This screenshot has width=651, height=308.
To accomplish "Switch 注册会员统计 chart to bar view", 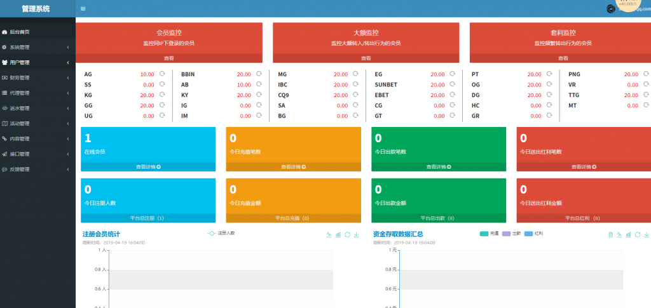I will pyautogui.click(x=338, y=235).
